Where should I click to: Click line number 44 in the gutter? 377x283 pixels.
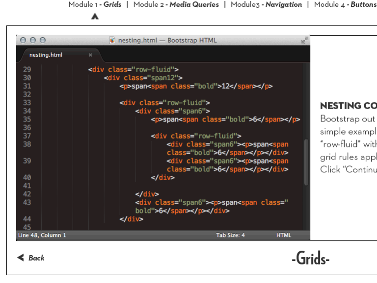tap(27, 219)
